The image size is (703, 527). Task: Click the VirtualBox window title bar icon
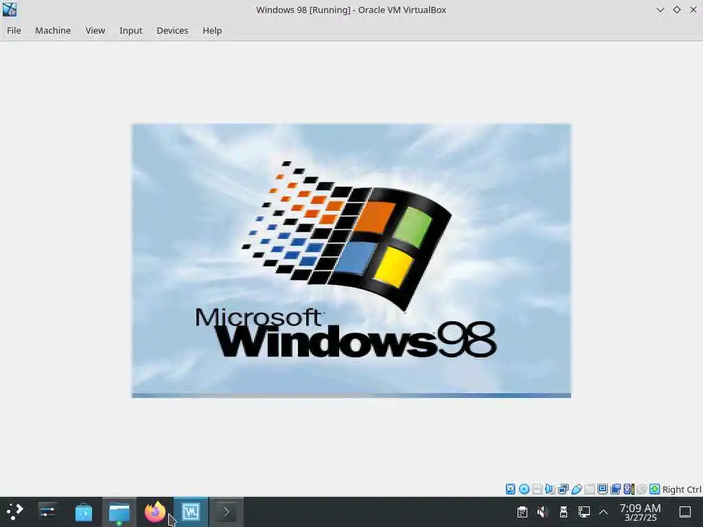(10, 10)
